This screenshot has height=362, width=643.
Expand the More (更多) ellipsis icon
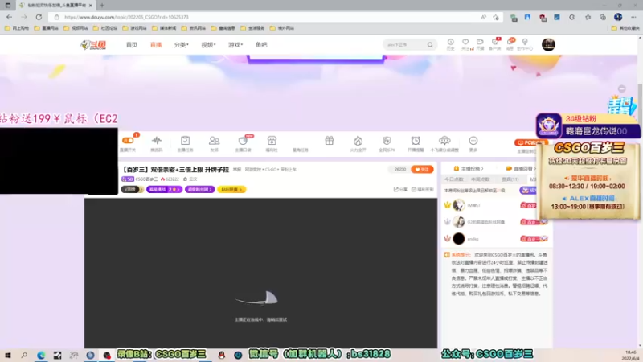pos(473,140)
